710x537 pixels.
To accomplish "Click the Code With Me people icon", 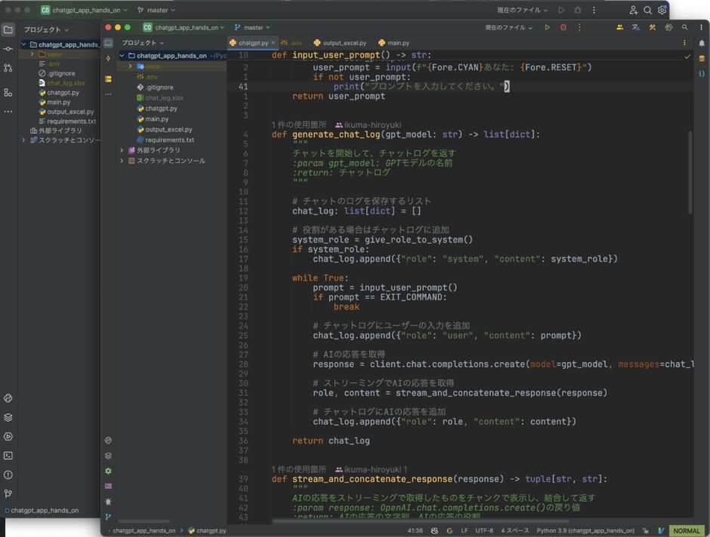I will coord(620,28).
